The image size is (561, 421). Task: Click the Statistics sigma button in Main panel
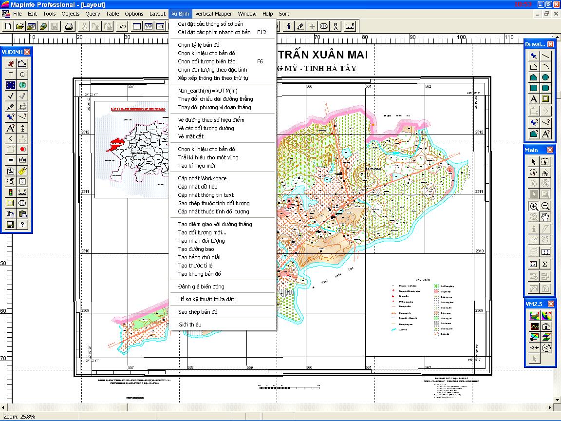coord(545,264)
